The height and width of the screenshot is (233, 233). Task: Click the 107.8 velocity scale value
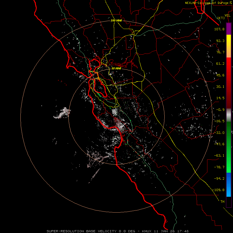[219, 29]
